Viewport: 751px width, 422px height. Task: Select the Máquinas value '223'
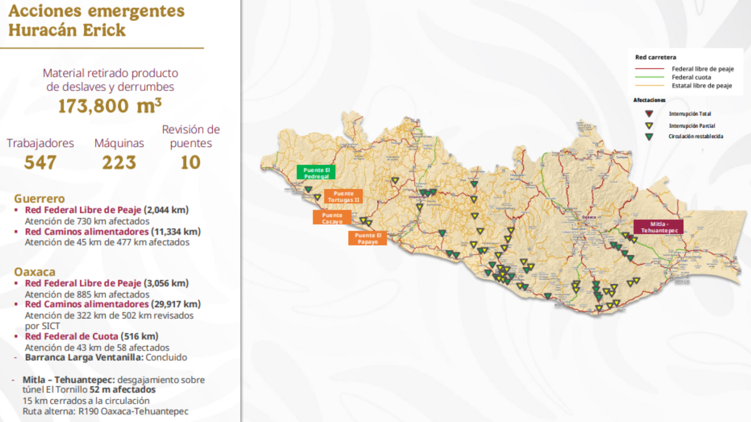[x=119, y=163]
